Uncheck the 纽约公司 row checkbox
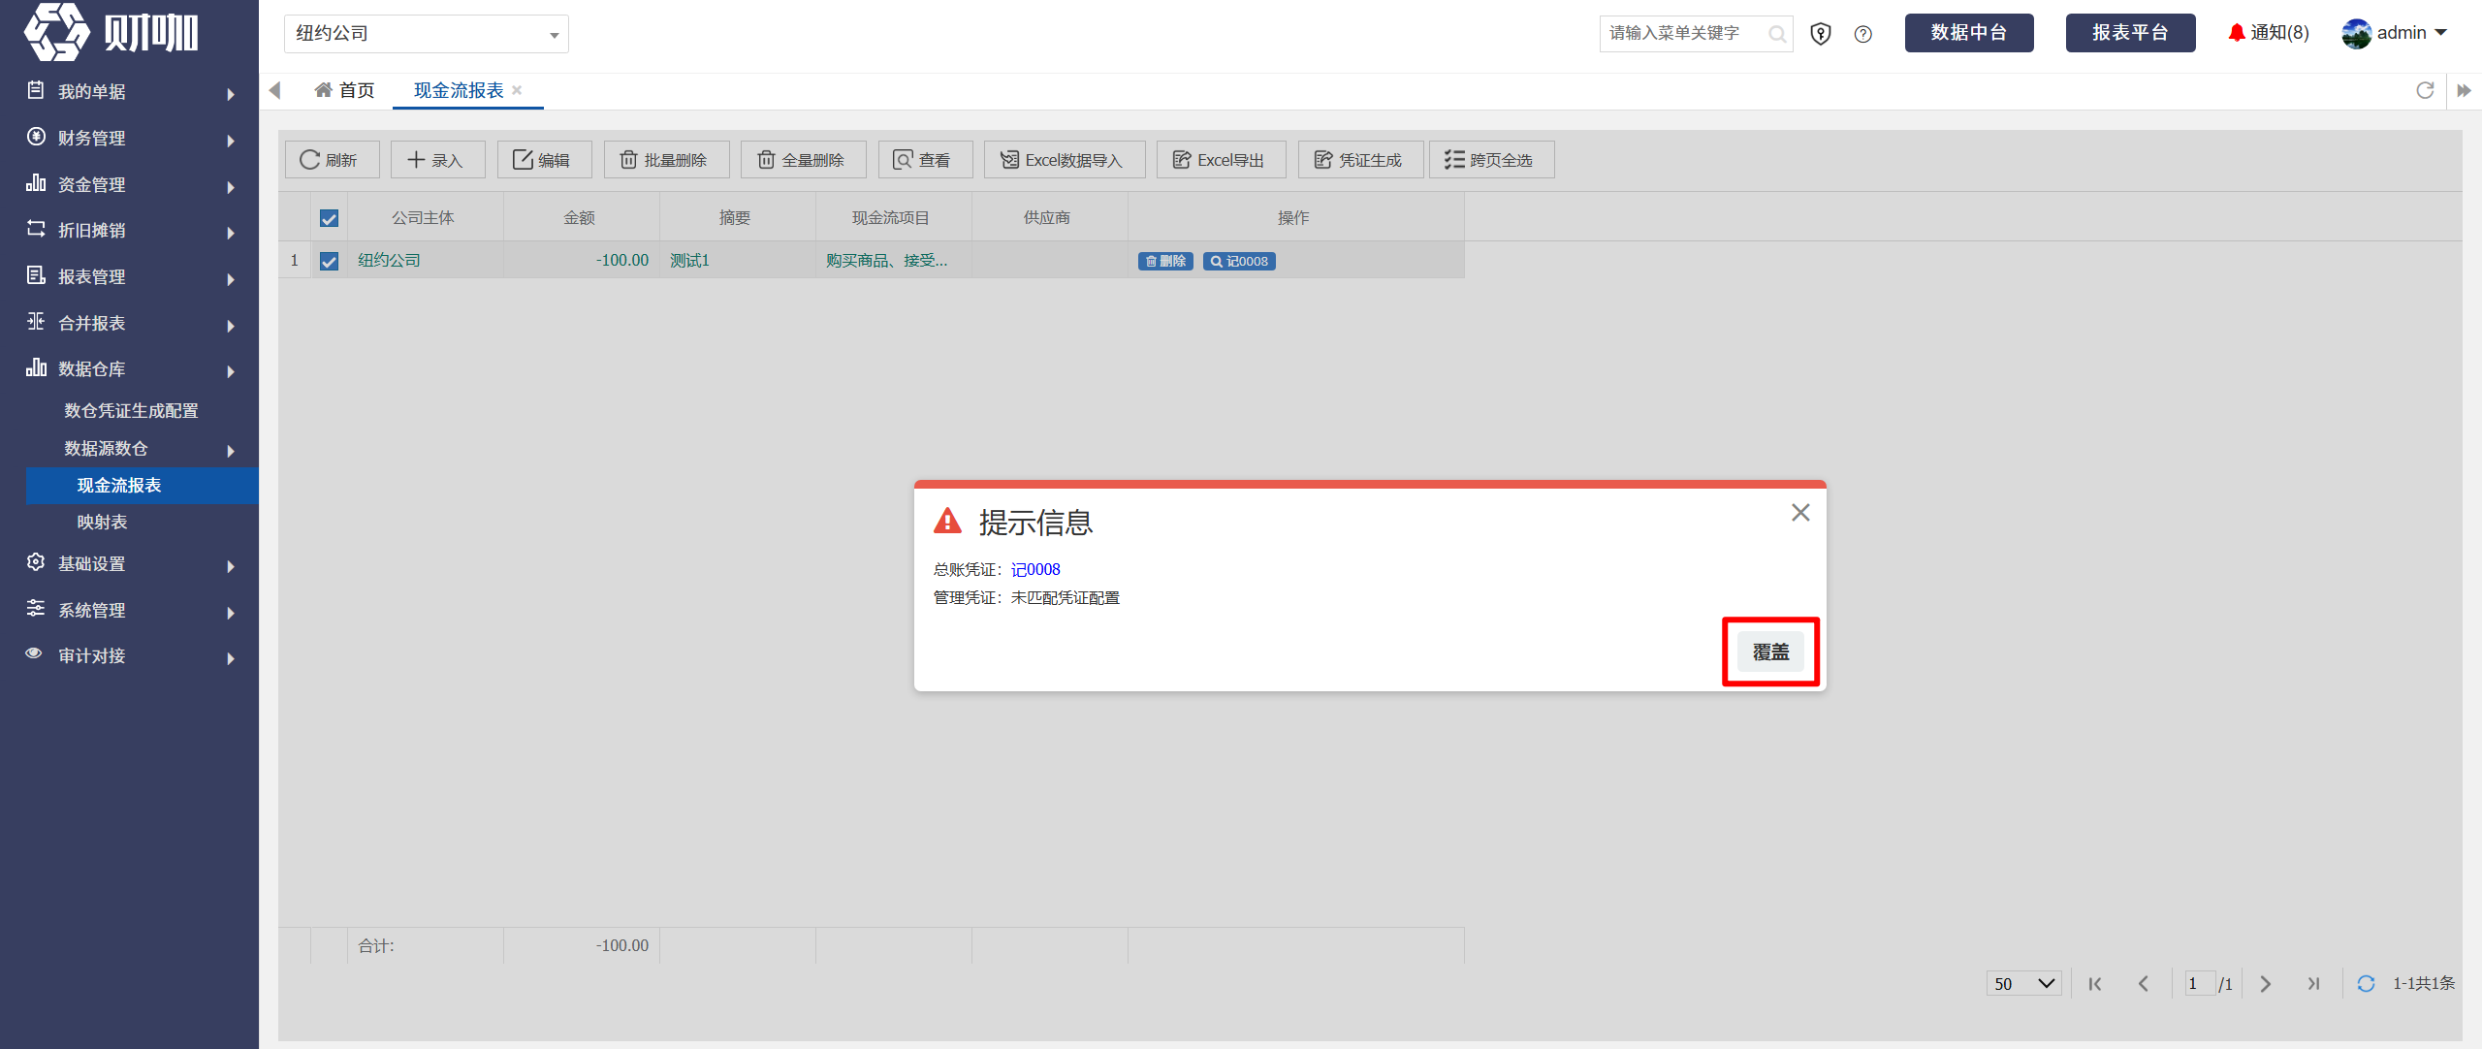The image size is (2482, 1049). click(x=330, y=261)
